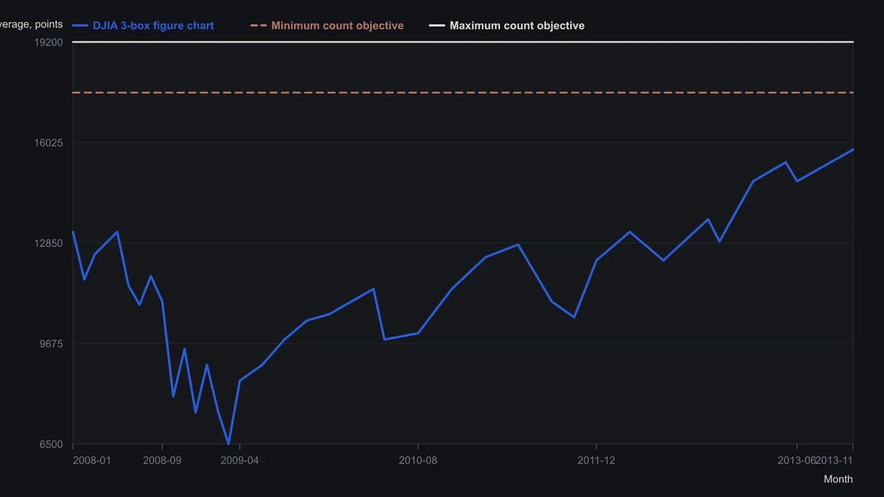Click the 2011-12 x-axis label
Screen dimensions: 884x497
[x=596, y=460]
